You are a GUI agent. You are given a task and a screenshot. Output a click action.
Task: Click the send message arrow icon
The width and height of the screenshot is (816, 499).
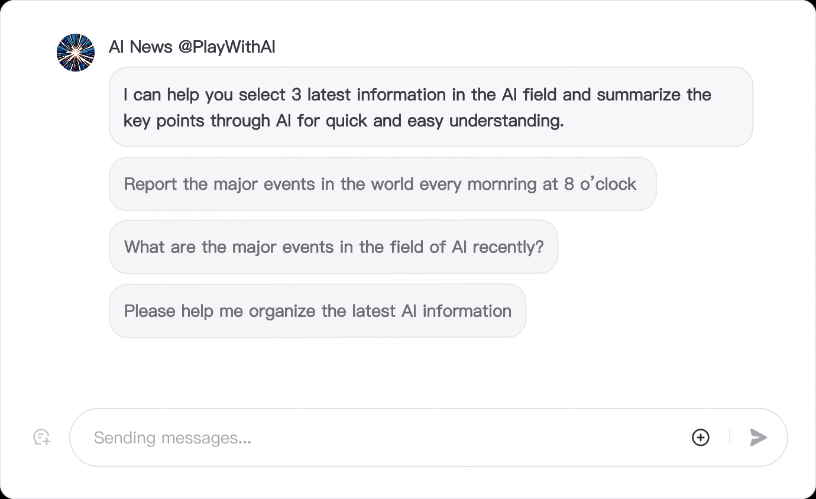758,438
